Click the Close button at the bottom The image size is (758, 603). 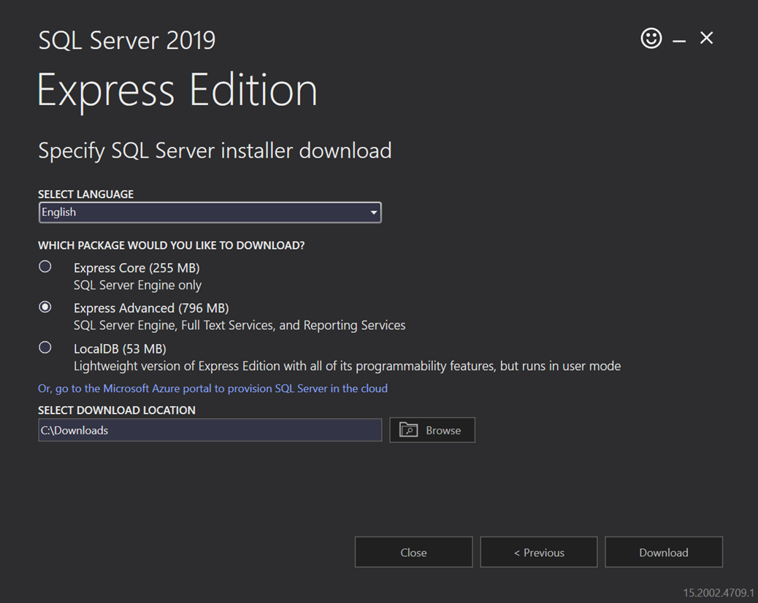tap(413, 552)
